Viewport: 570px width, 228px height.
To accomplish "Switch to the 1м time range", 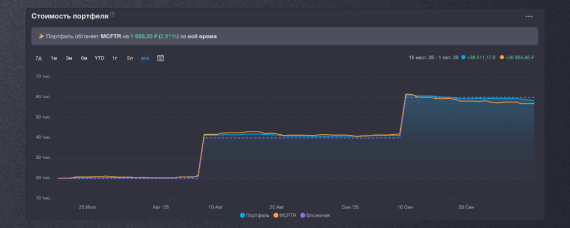I will click(54, 58).
